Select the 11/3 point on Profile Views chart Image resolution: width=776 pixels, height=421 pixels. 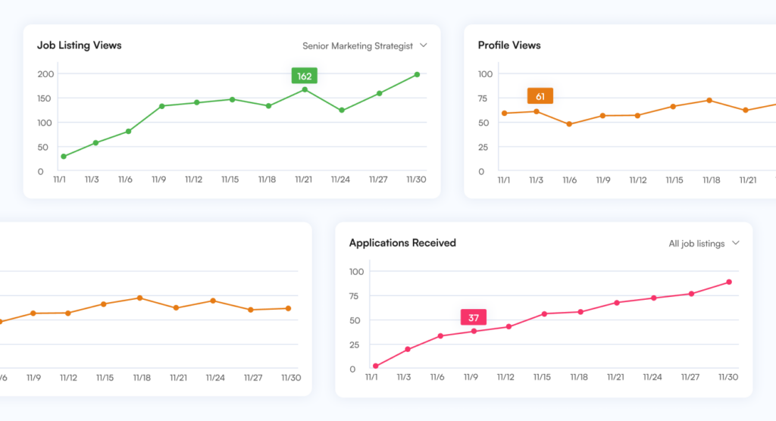coord(536,111)
